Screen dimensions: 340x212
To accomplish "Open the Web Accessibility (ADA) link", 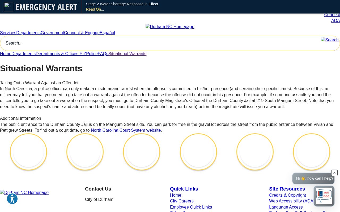I will click(291, 201).
